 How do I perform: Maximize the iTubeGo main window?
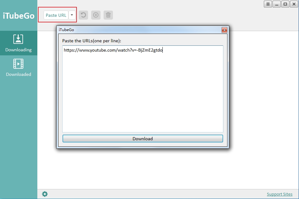point(285,4)
